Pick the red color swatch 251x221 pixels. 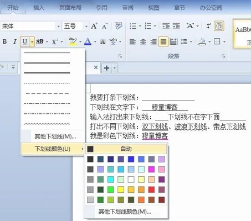pos(151,190)
